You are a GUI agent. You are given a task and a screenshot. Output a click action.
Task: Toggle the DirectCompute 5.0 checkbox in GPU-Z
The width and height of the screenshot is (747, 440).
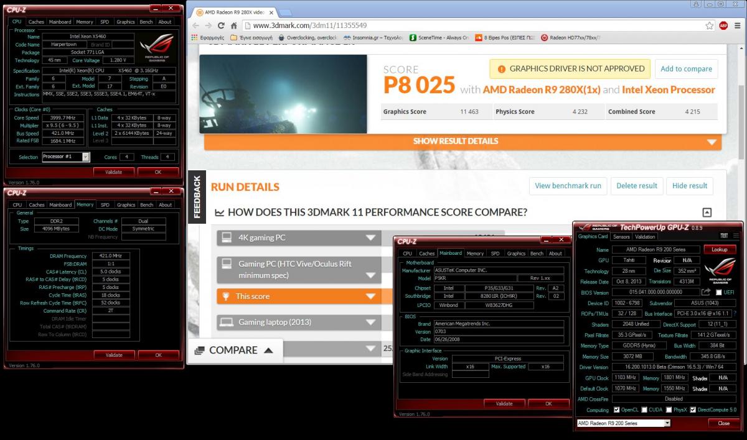pyautogui.click(x=693, y=410)
